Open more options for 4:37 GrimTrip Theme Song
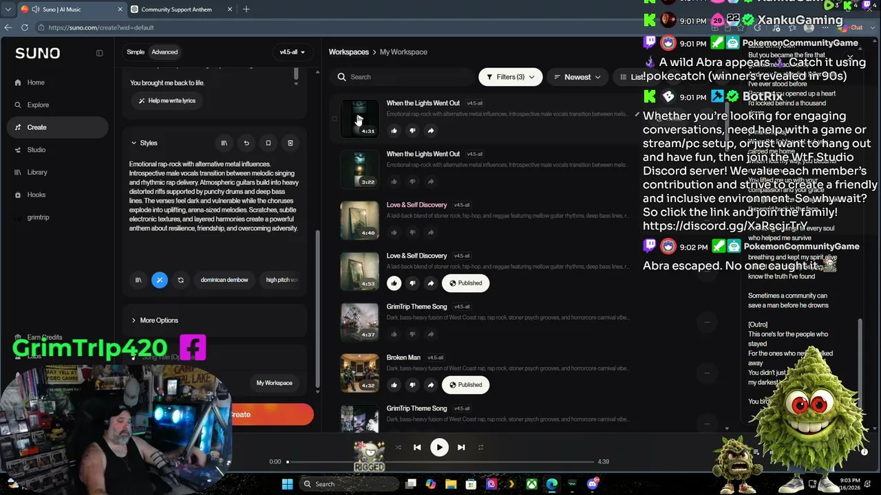Screen dimensions: 881x495 [x=707, y=322]
